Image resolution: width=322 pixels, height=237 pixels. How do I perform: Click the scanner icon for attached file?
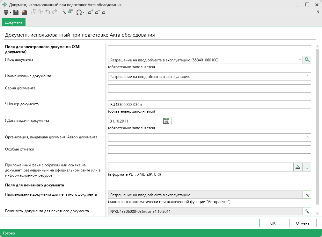297,167
